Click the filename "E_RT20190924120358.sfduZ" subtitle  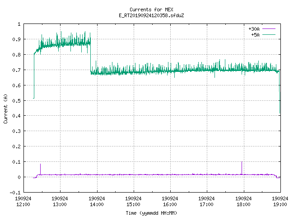151,15
